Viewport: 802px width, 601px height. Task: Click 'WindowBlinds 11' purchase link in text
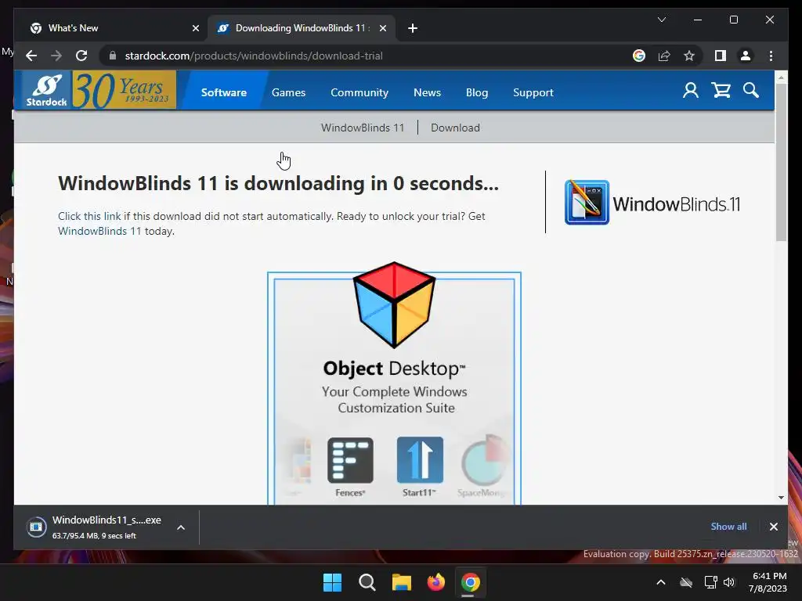tap(99, 231)
